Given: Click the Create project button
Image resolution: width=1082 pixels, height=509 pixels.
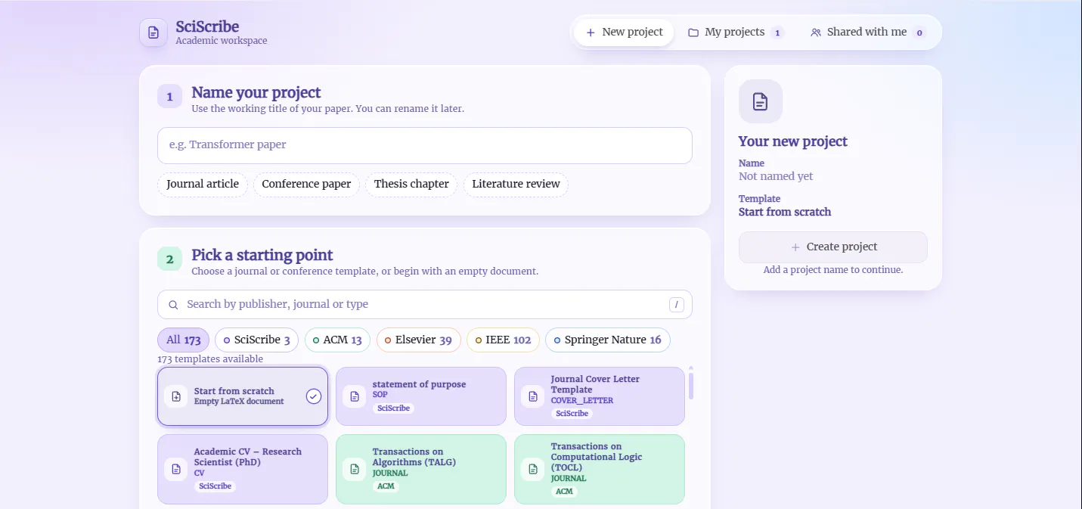Looking at the screenshot, I should [x=833, y=247].
